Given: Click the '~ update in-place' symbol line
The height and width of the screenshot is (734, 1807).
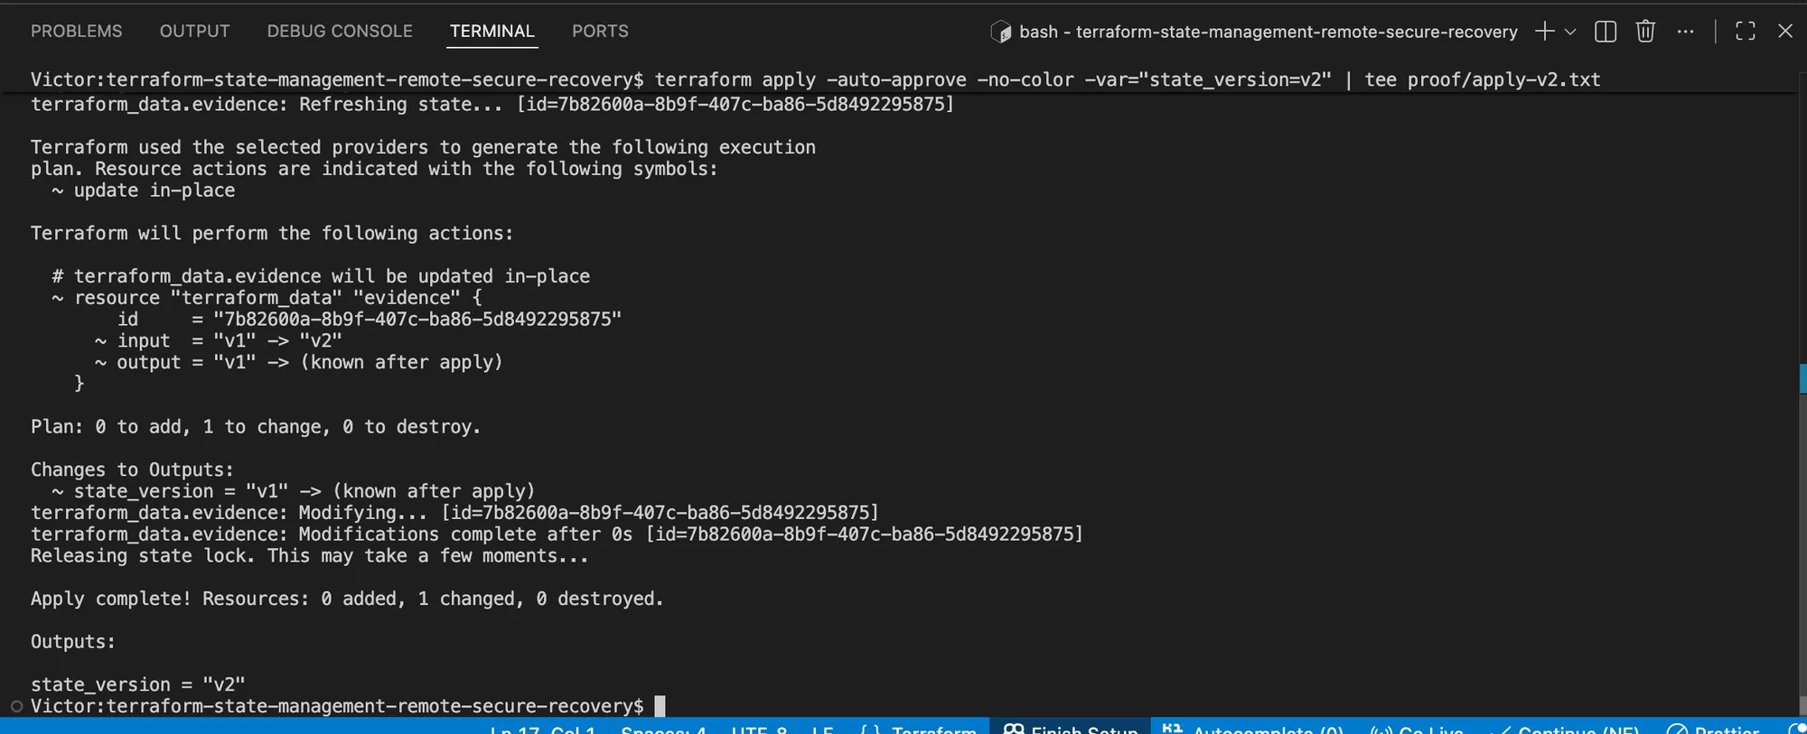Looking at the screenshot, I should (144, 190).
